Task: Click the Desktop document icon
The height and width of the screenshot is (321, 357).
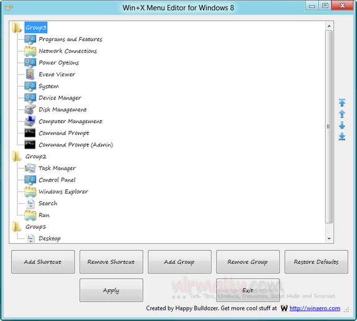Action: click(x=30, y=238)
